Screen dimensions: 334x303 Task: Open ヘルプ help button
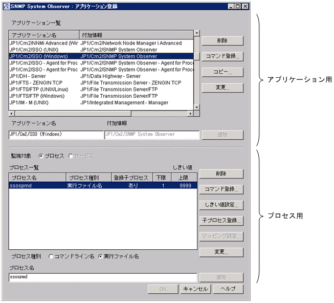[x=228, y=289]
